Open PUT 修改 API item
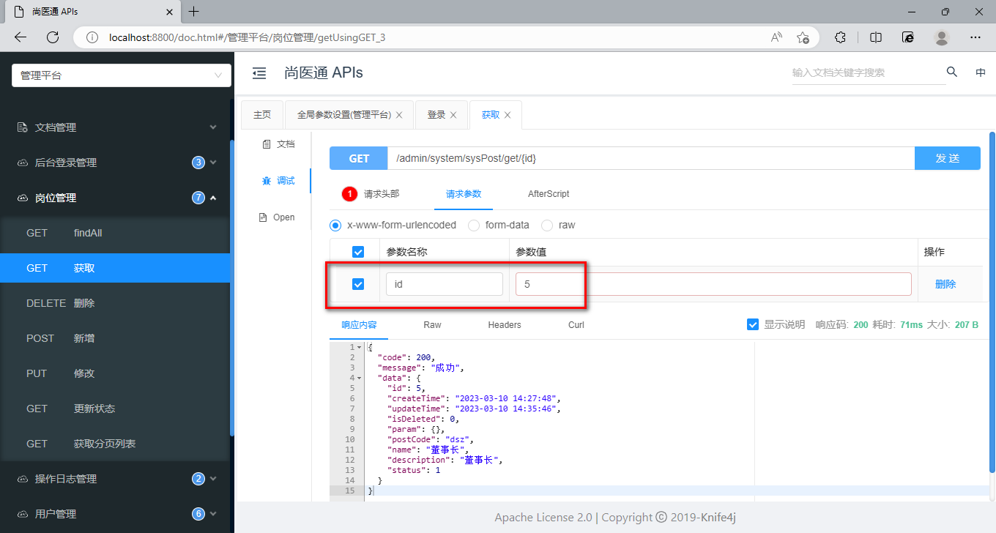996x533 pixels. tap(115, 373)
